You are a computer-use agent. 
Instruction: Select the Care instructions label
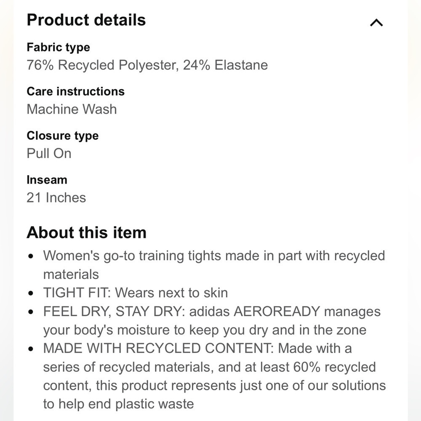[76, 91]
